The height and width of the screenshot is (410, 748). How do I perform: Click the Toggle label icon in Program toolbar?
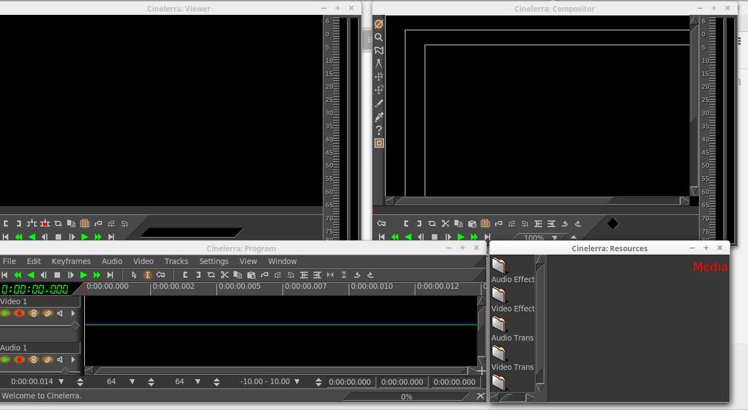coord(264,274)
